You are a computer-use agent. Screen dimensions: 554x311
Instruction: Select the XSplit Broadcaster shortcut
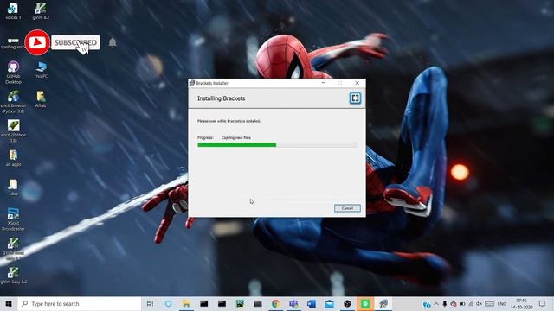coord(13,219)
